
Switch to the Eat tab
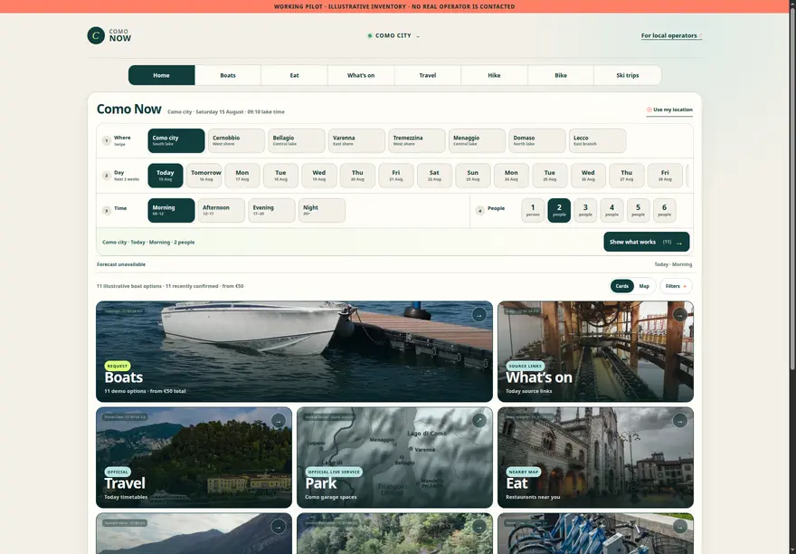click(x=295, y=75)
